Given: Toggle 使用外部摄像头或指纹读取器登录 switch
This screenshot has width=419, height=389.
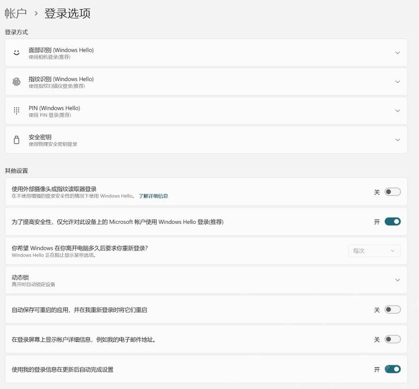Looking at the screenshot, I should (x=393, y=192).
